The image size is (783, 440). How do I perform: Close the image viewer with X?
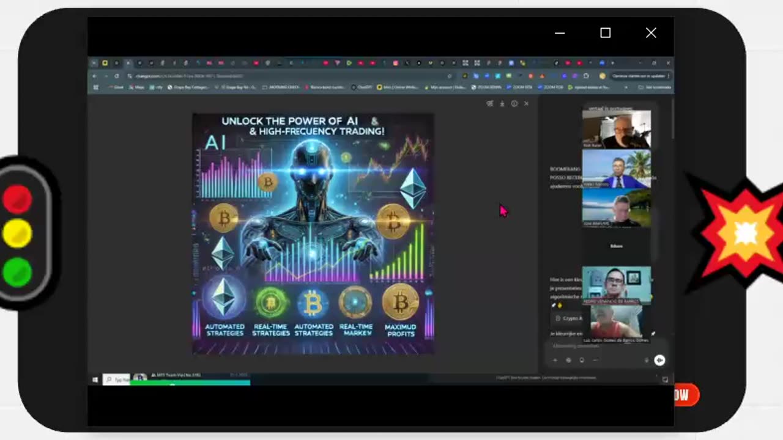(526, 104)
